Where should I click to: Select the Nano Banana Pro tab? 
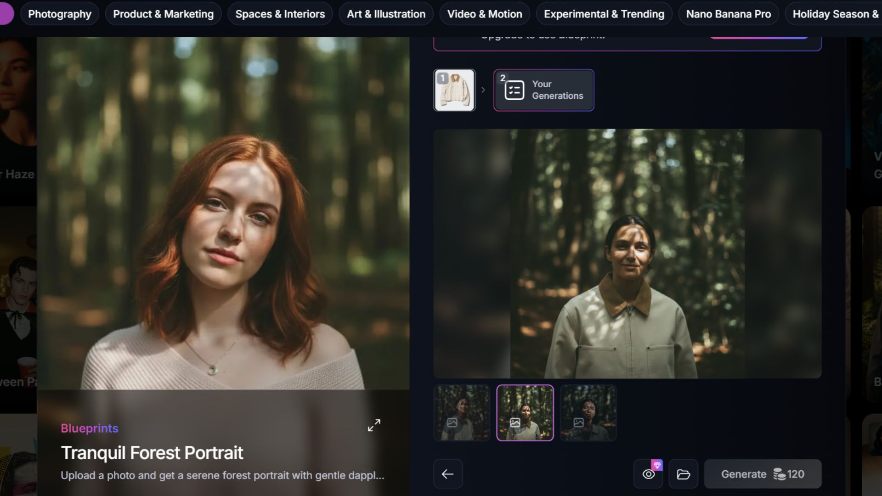click(728, 14)
